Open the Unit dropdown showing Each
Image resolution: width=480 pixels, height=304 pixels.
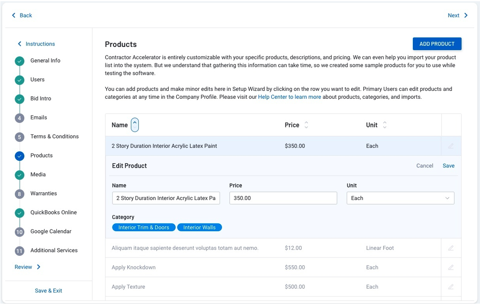400,198
